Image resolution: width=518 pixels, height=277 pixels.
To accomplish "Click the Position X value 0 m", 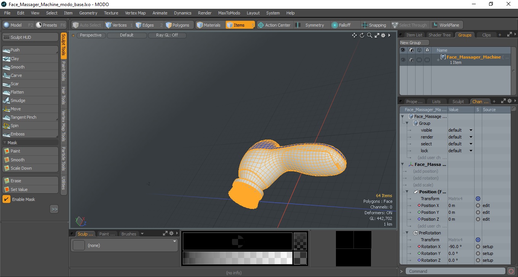I will [460, 205].
